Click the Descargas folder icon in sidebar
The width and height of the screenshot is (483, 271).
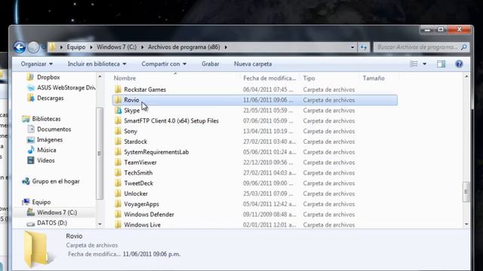(30, 98)
